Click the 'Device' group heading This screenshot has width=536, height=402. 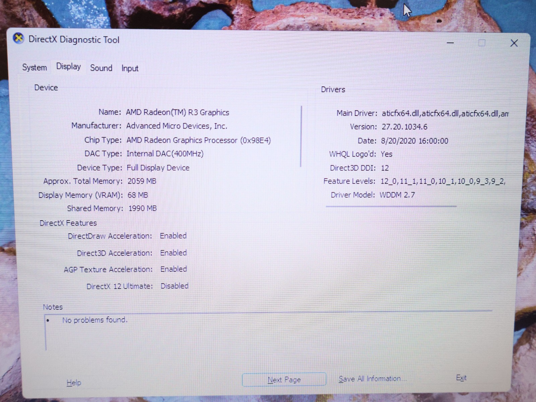pos(46,87)
